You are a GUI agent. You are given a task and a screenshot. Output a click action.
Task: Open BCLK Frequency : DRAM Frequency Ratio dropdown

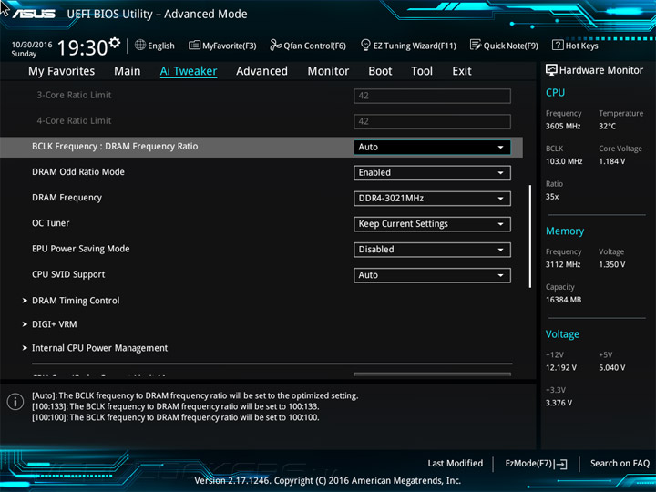pyautogui.click(x=432, y=147)
